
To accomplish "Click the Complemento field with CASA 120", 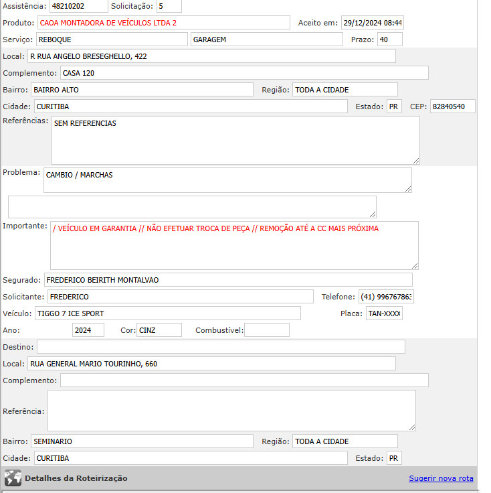I will 244,73.
